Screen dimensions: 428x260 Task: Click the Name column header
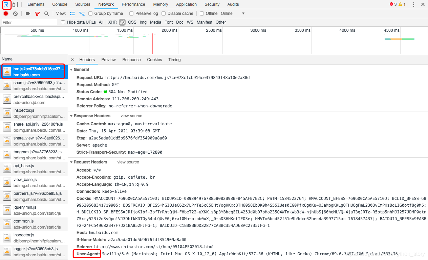[x=34, y=59]
